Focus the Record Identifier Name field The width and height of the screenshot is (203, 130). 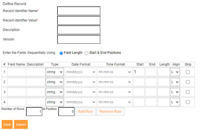point(79,11)
